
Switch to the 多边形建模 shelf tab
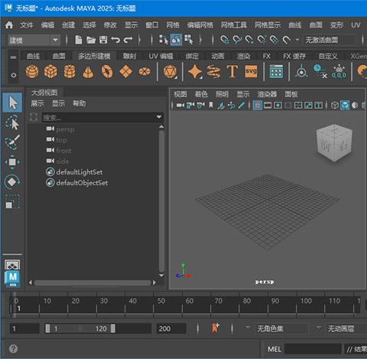pos(94,56)
